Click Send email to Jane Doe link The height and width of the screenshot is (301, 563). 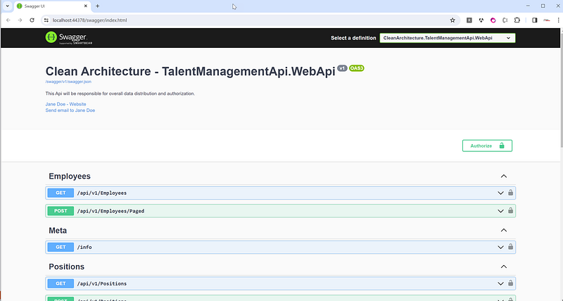[x=70, y=110]
